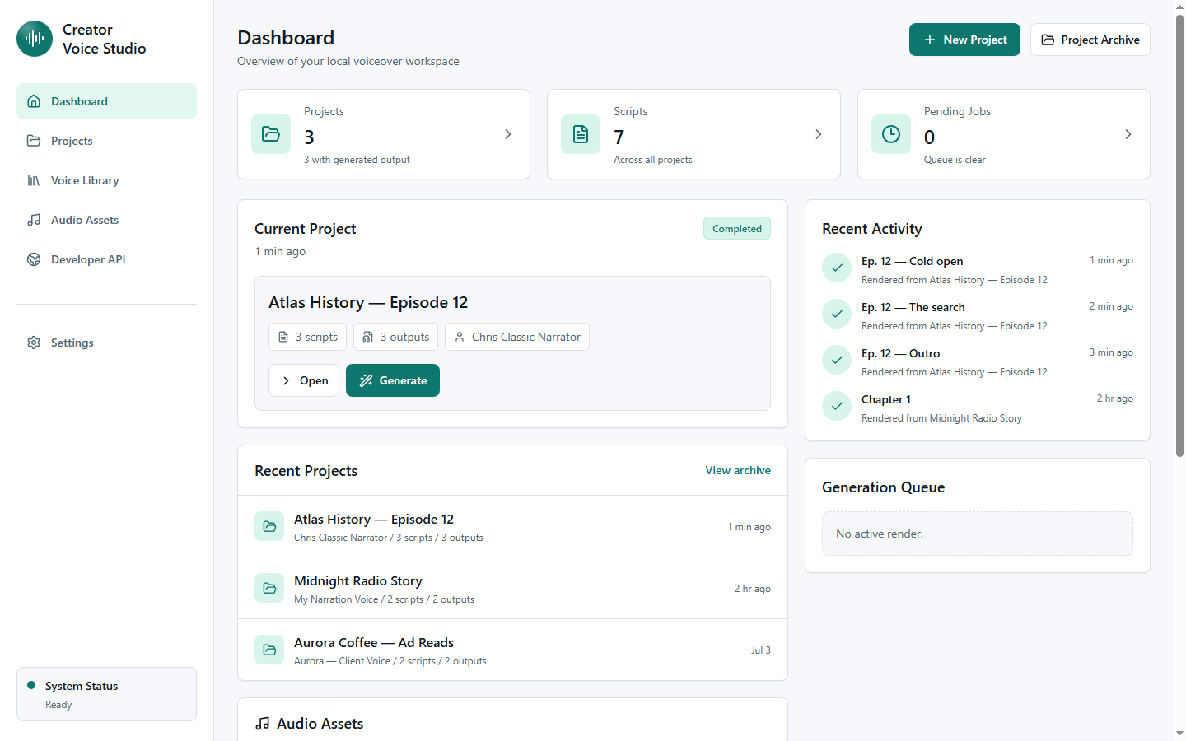Click the Dashboard home icon in sidebar
The image size is (1186, 741).
click(34, 101)
